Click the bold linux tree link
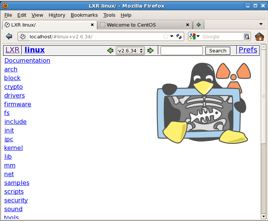Screen dimensions: 268x221 point(35,50)
